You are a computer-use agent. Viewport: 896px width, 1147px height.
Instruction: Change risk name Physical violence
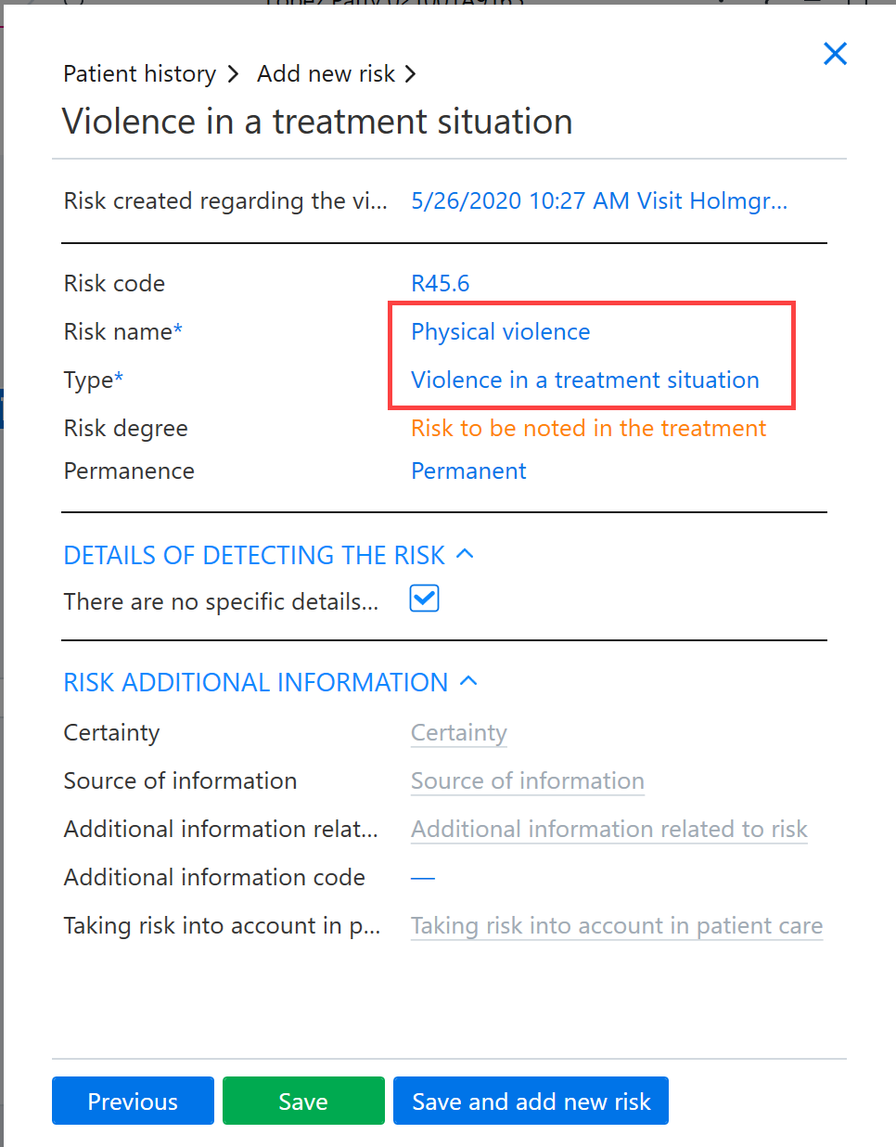coord(501,331)
